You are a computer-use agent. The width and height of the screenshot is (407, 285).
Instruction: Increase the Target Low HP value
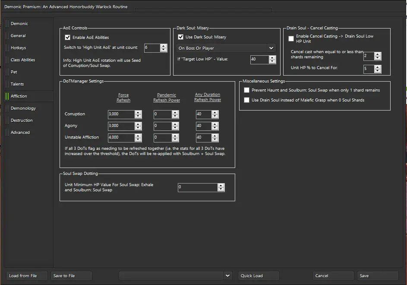pyautogui.click(x=272, y=58)
